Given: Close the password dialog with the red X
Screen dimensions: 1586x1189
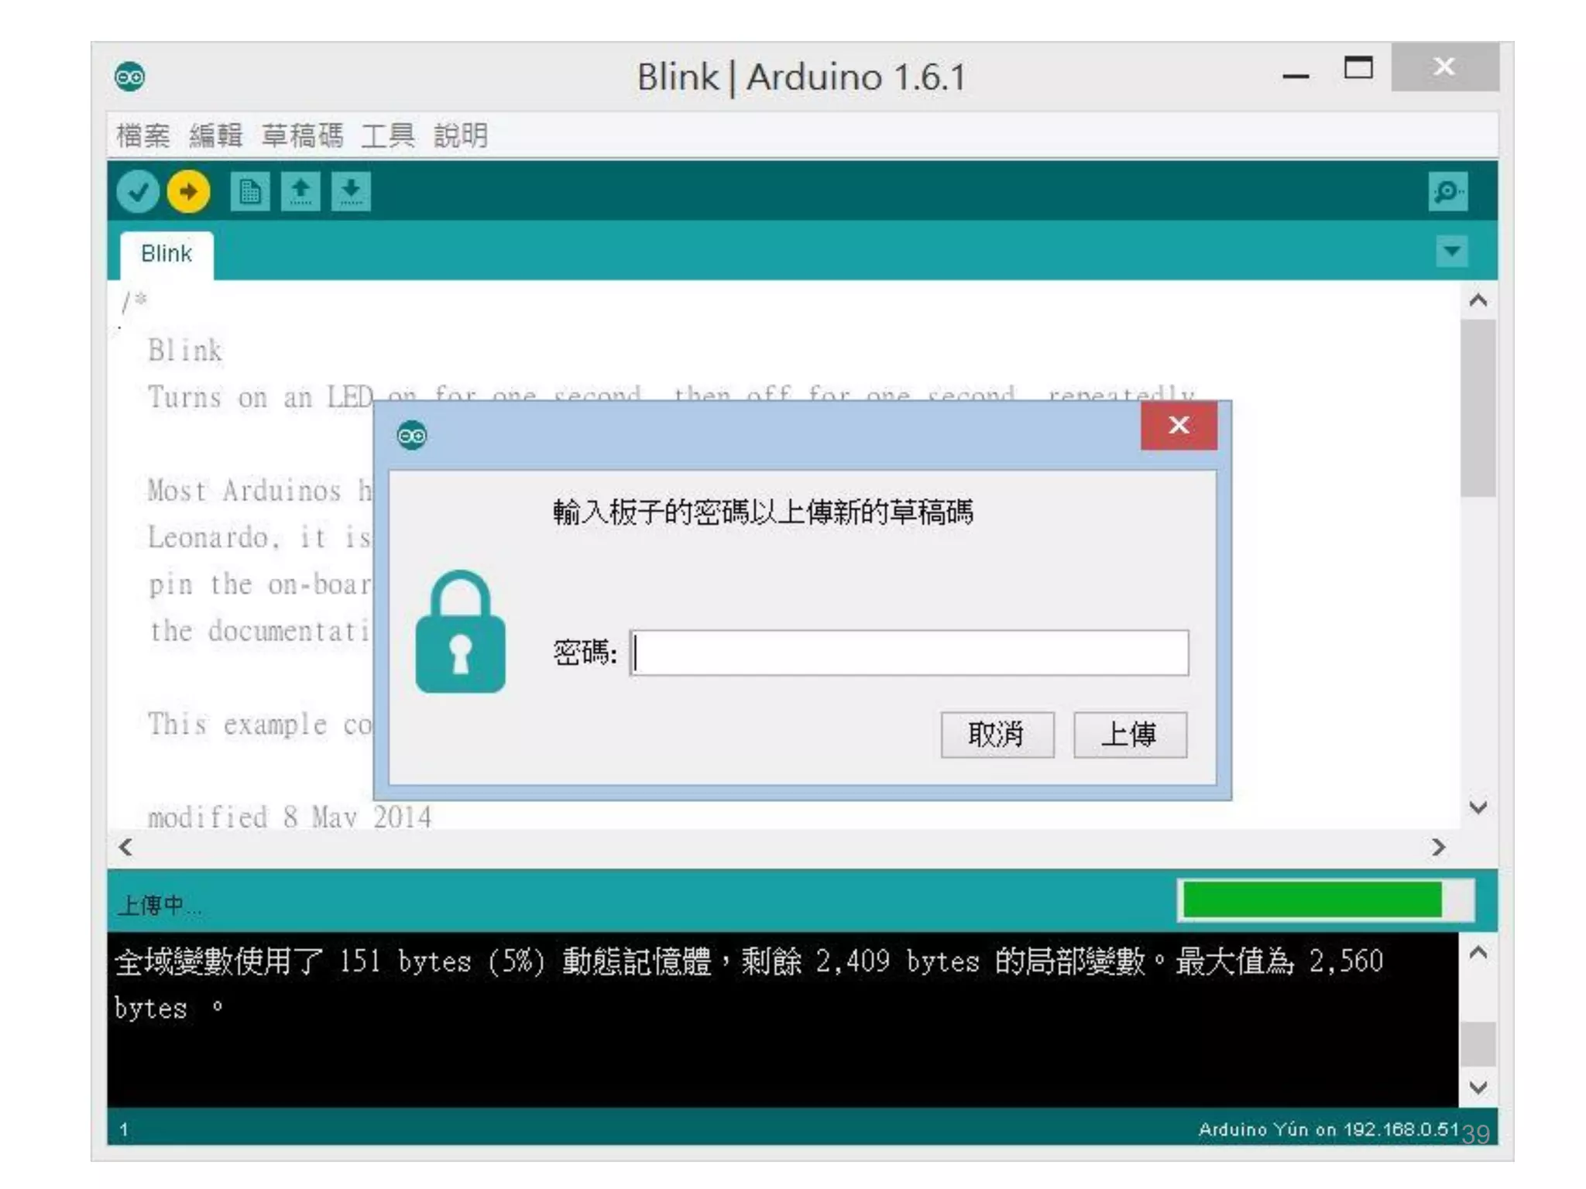Looking at the screenshot, I should click(1179, 425).
